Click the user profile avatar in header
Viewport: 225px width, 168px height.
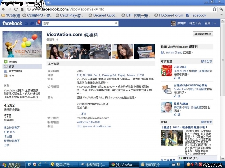(x=173, y=23)
